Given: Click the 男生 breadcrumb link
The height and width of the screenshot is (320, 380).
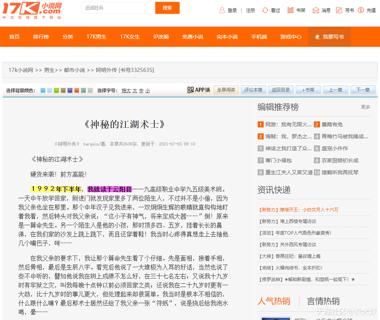Looking at the screenshot, I should pos(49,70).
